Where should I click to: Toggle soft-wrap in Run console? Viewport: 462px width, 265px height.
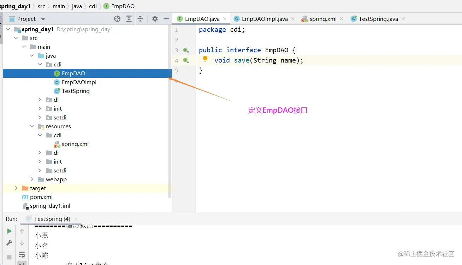click(x=22, y=254)
